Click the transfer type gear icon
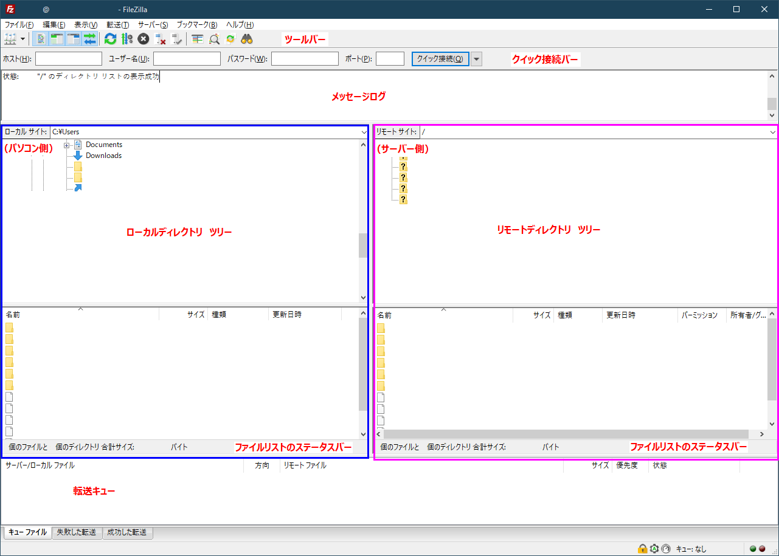This screenshot has width=779, height=556. coord(654,549)
